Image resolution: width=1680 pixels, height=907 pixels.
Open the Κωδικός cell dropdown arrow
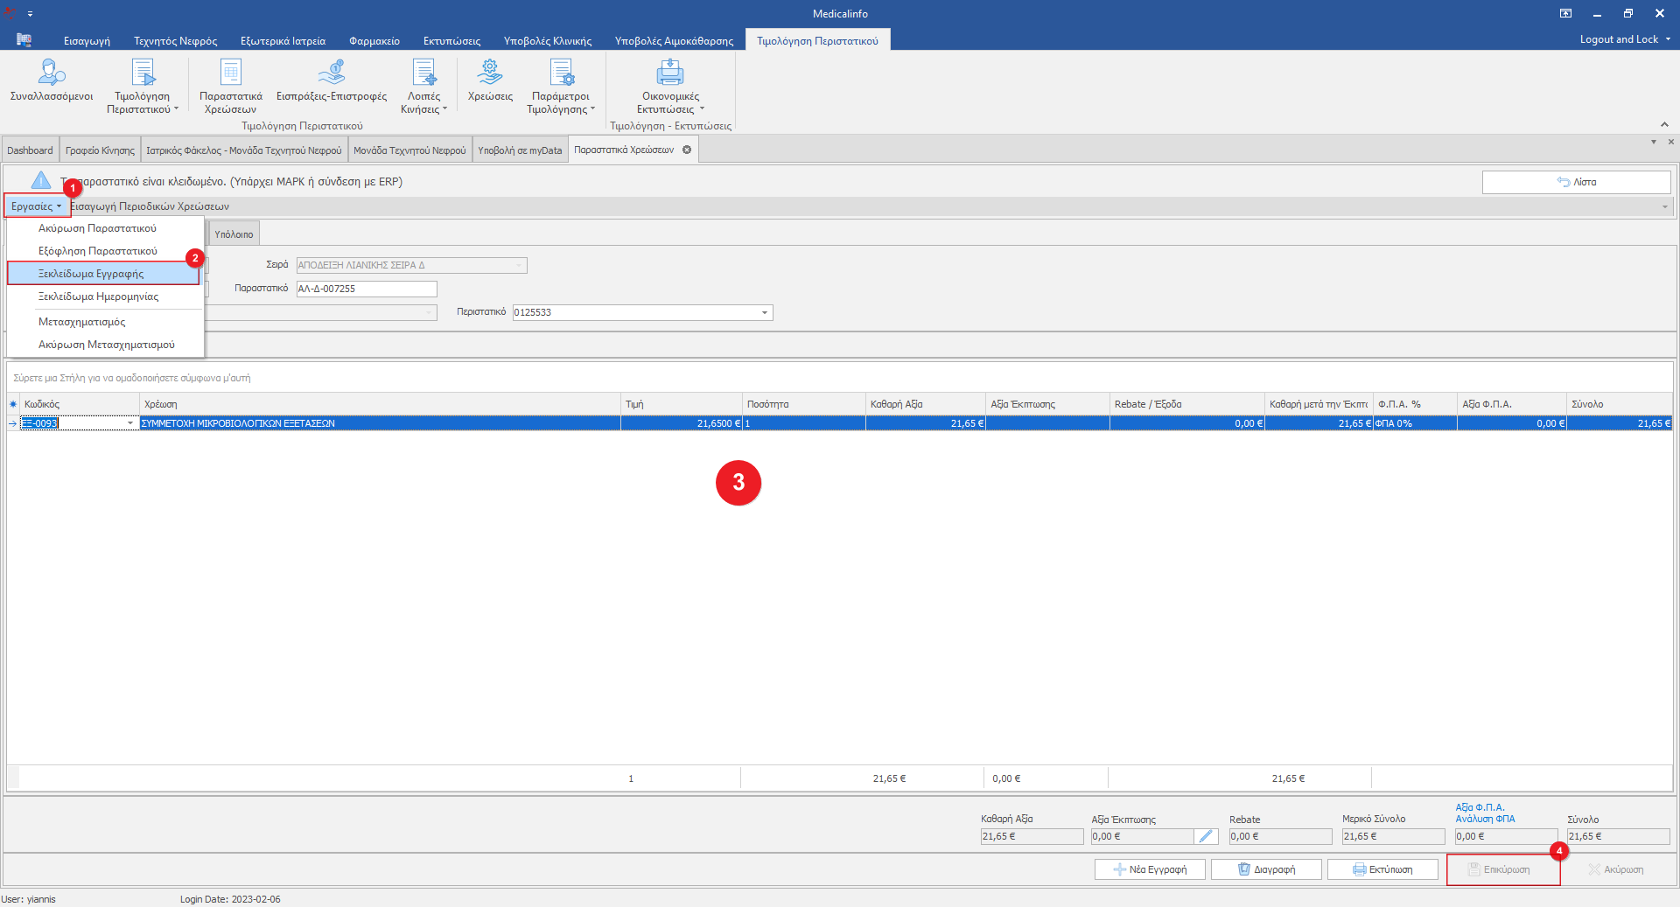pyautogui.click(x=130, y=423)
